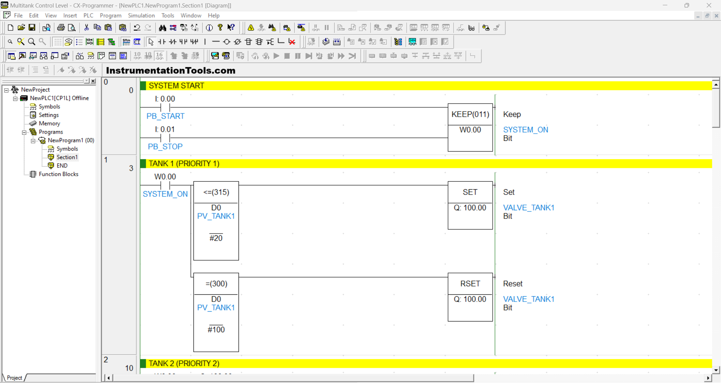721x383 pixels.
Task: Insert a New Contact OR
Action: coord(184,42)
